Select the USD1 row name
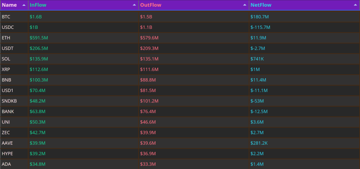This screenshot has width=360, height=169. (x=8, y=91)
